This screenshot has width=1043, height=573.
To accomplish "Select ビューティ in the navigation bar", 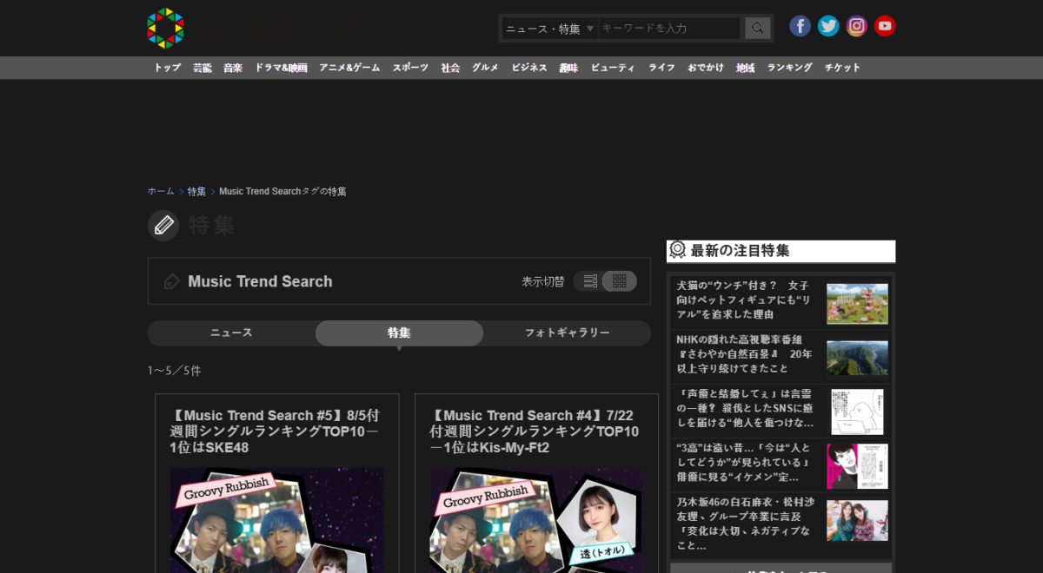I will point(613,68).
